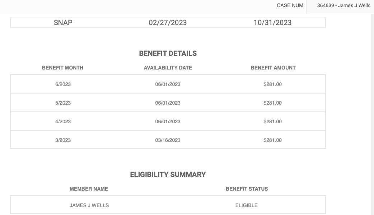Click the ELIGIBLE benefit status
Screen dimensions: 374x215
click(x=246, y=205)
